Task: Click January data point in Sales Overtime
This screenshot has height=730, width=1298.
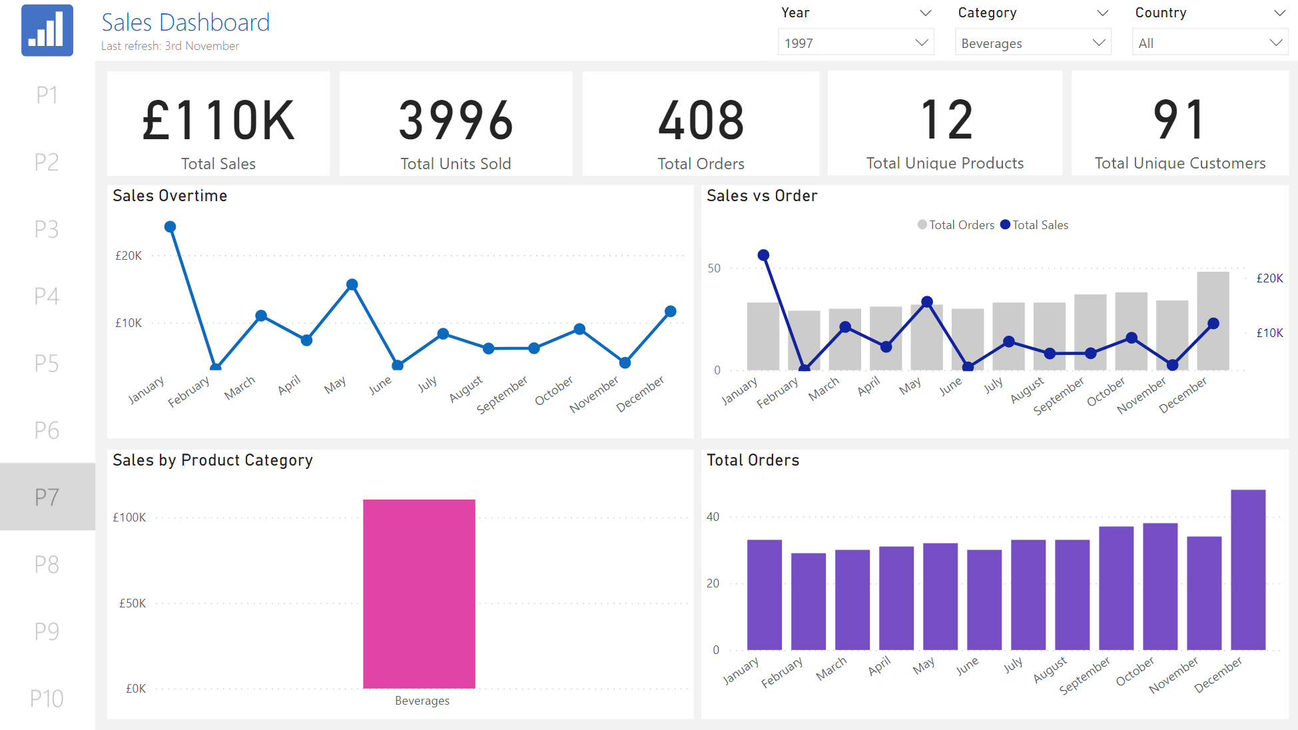Action: [x=170, y=227]
